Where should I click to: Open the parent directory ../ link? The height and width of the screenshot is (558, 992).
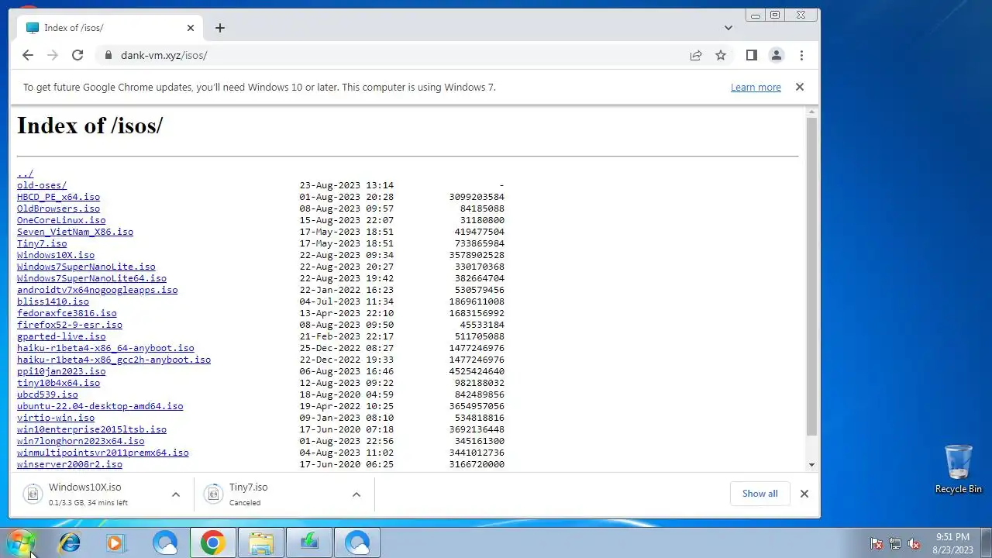tap(26, 174)
